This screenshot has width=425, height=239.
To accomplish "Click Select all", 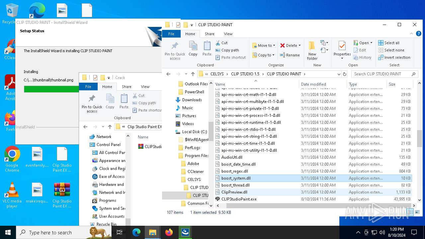I will (x=389, y=43).
